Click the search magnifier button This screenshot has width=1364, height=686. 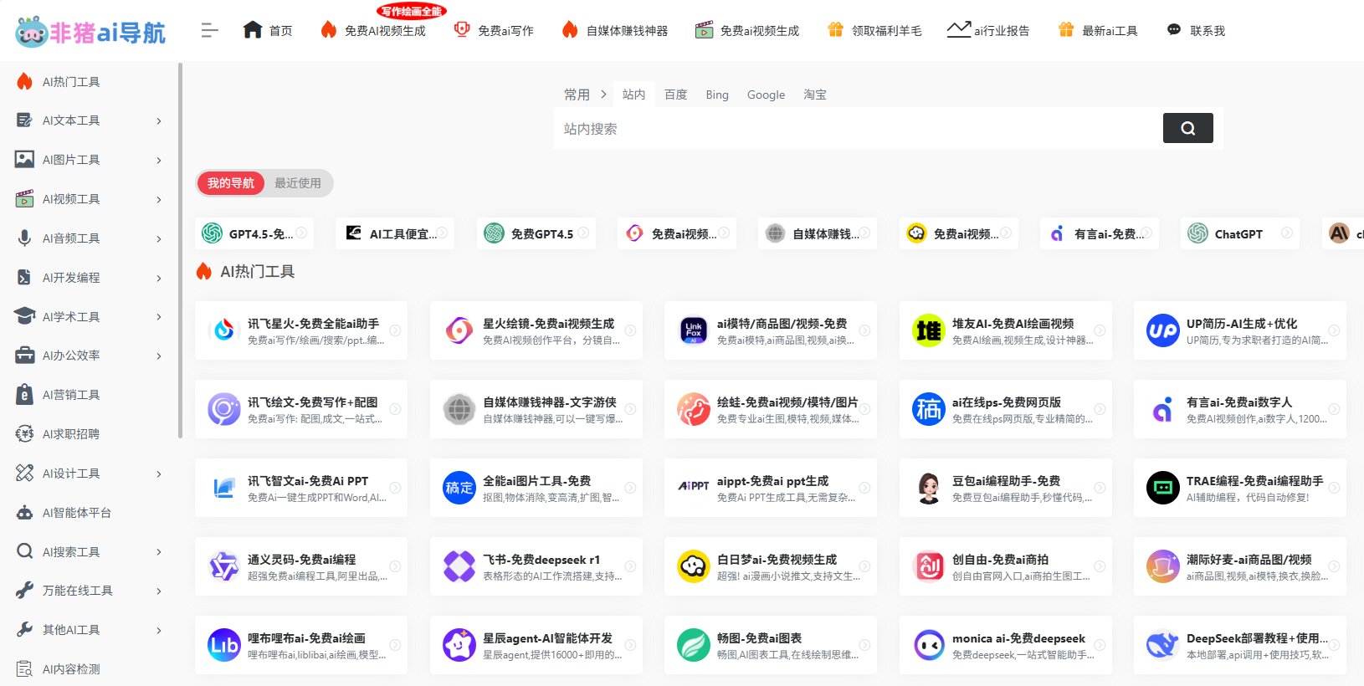click(1187, 128)
